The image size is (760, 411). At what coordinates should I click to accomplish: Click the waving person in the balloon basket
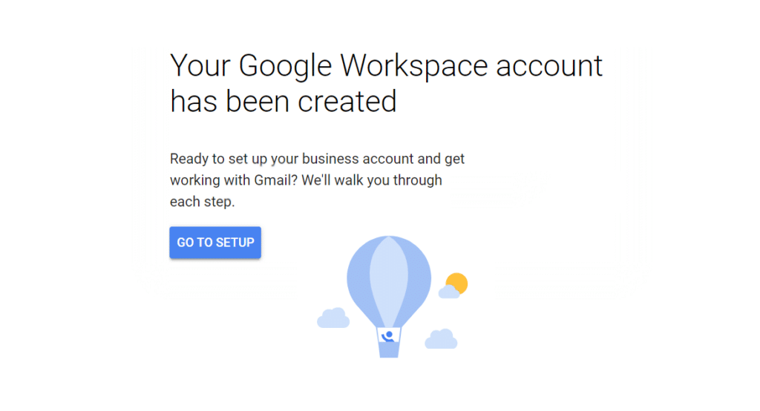388,337
